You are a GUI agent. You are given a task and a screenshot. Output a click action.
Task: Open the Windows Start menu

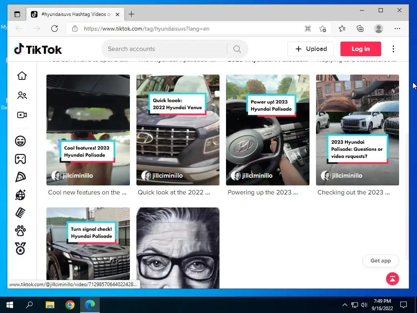(x=10, y=305)
